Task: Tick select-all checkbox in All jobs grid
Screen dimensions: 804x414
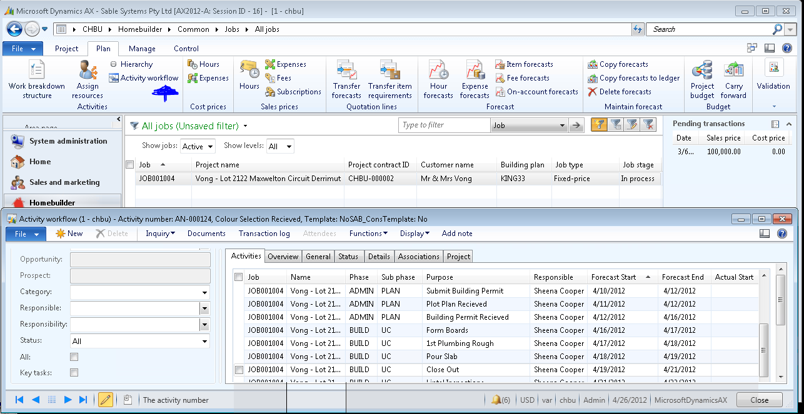Action: tap(130, 165)
